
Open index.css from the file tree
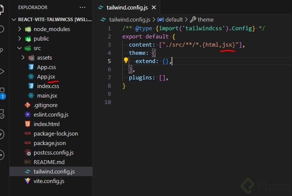[x=48, y=86]
